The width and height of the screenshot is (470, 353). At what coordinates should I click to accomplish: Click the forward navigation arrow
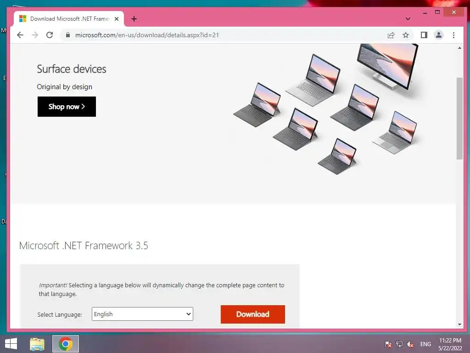click(x=35, y=35)
